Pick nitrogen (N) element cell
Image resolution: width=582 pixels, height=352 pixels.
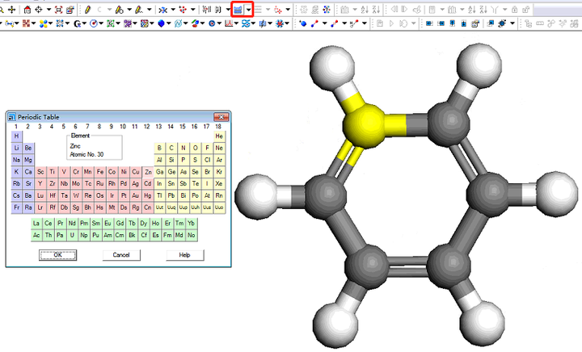click(183, 148)
